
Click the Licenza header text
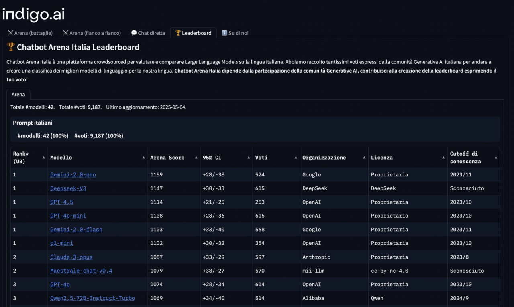coord(382,158)
